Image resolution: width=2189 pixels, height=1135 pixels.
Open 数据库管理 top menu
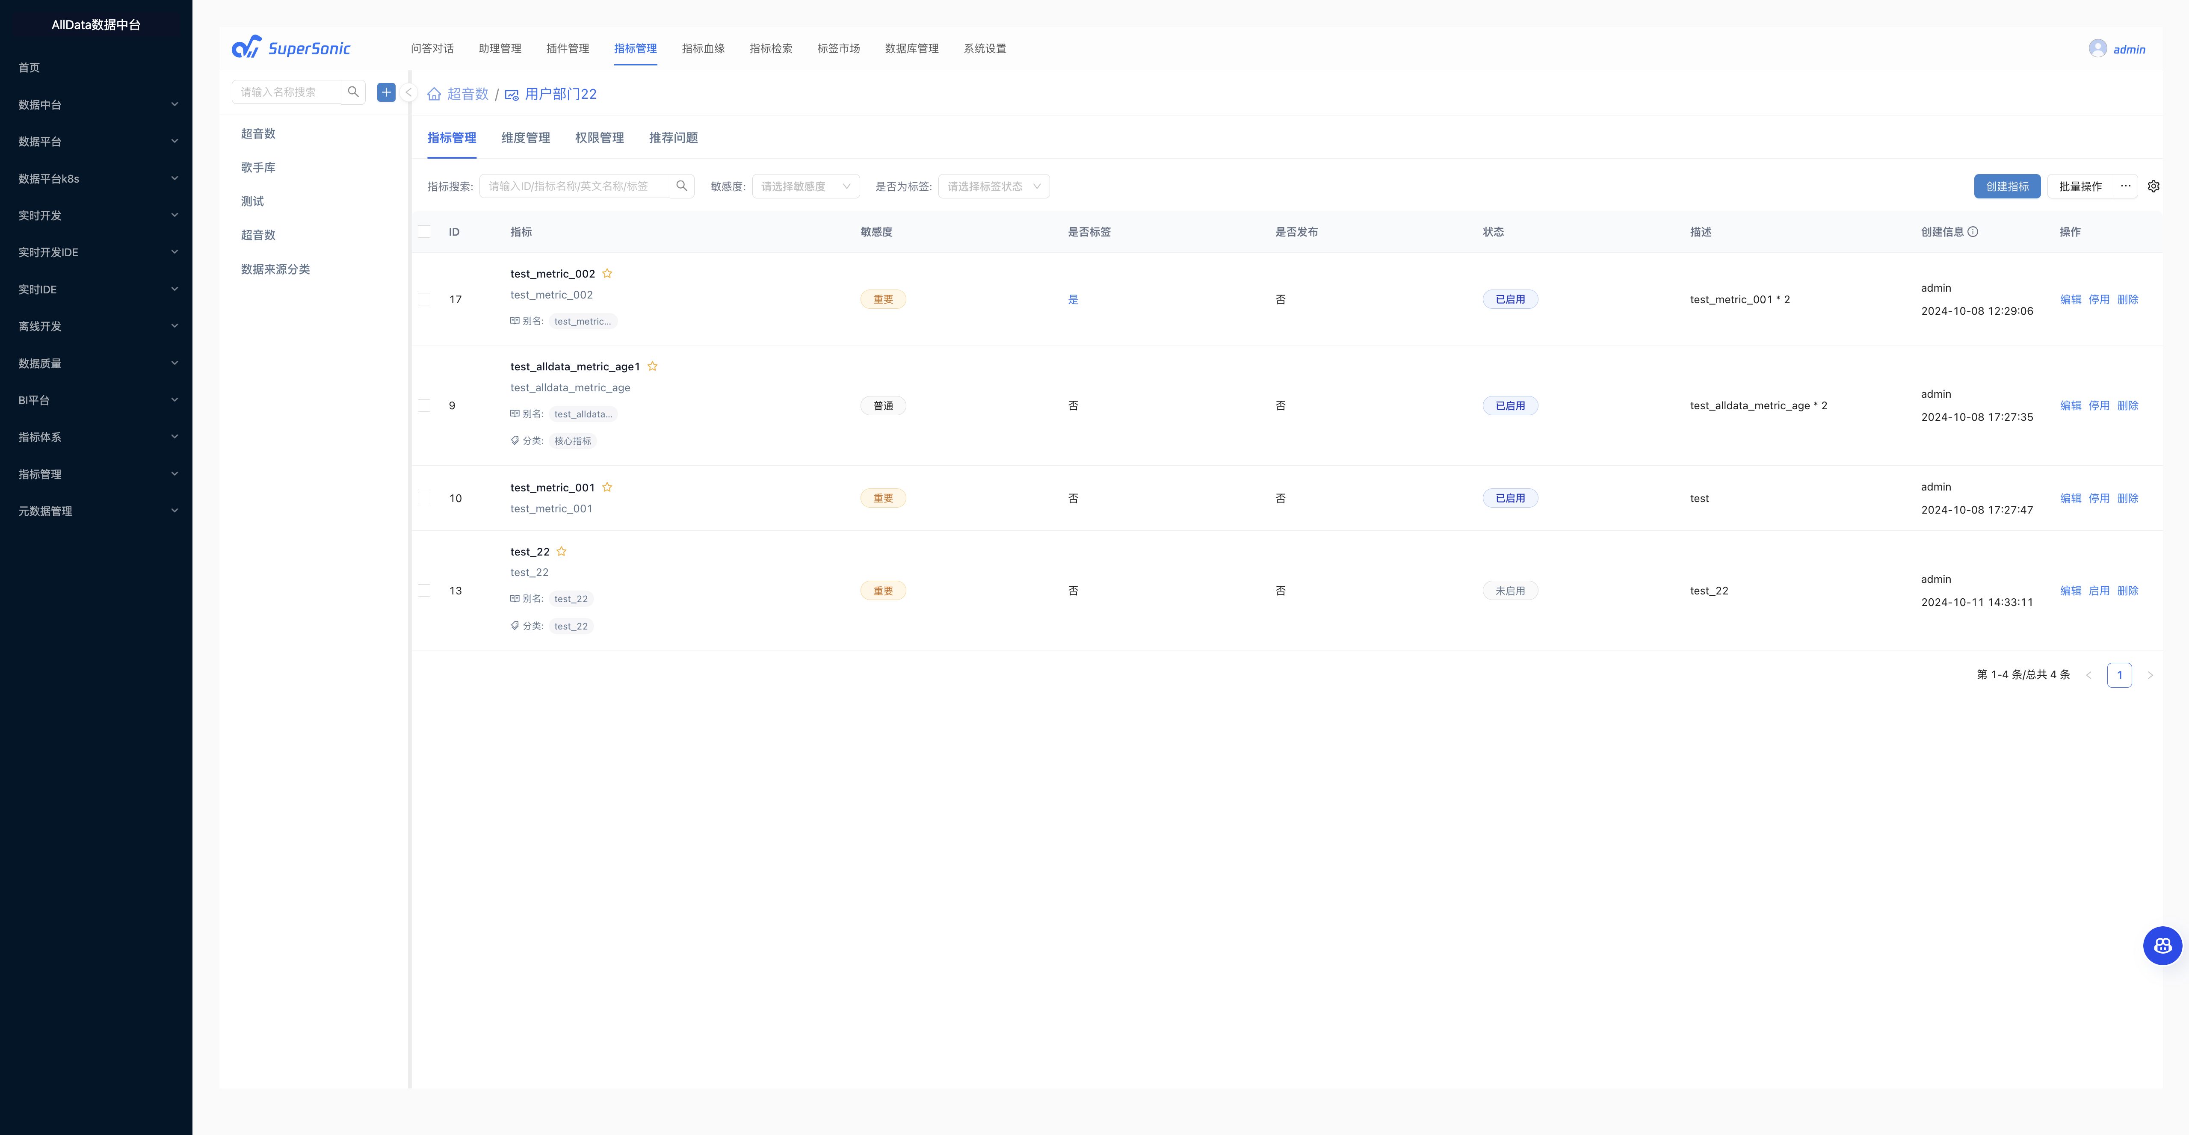click(x=912, y=48)
